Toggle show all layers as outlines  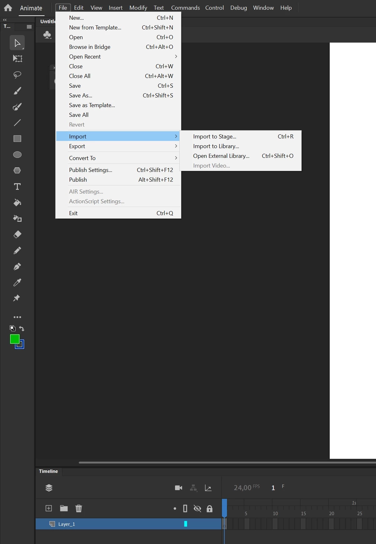point(185,509)
